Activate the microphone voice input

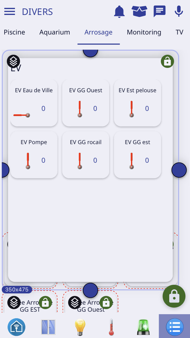click(x=179, y=12)
